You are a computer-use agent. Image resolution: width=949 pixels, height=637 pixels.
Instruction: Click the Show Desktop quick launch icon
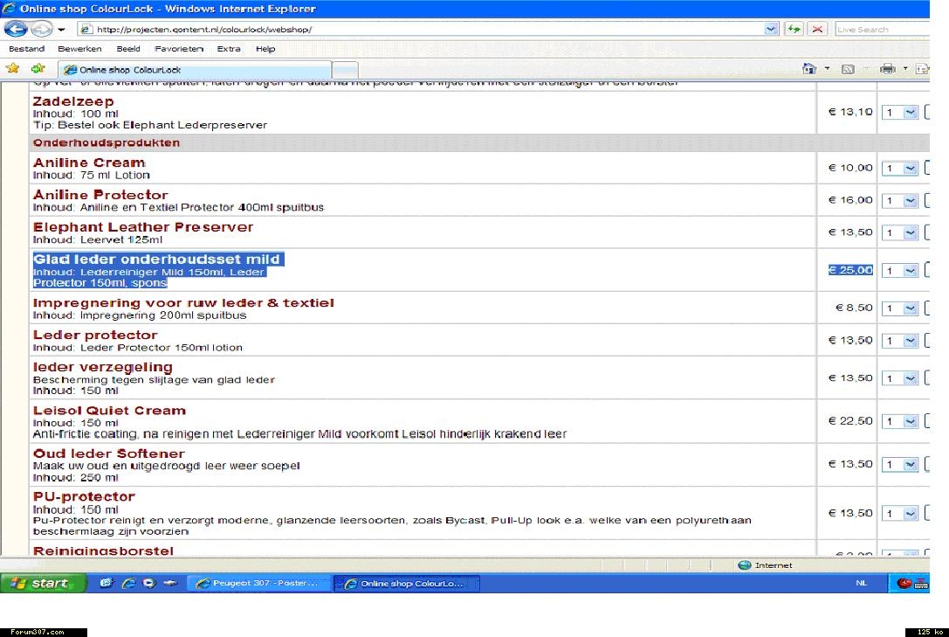pyautogui.click(x=107, y=583)
